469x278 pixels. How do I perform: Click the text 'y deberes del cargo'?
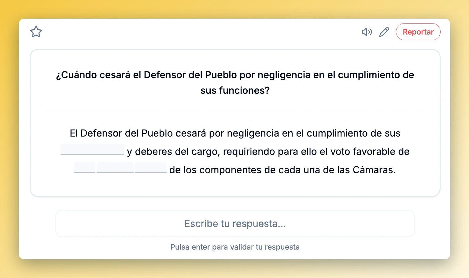(x=173, y=152)
